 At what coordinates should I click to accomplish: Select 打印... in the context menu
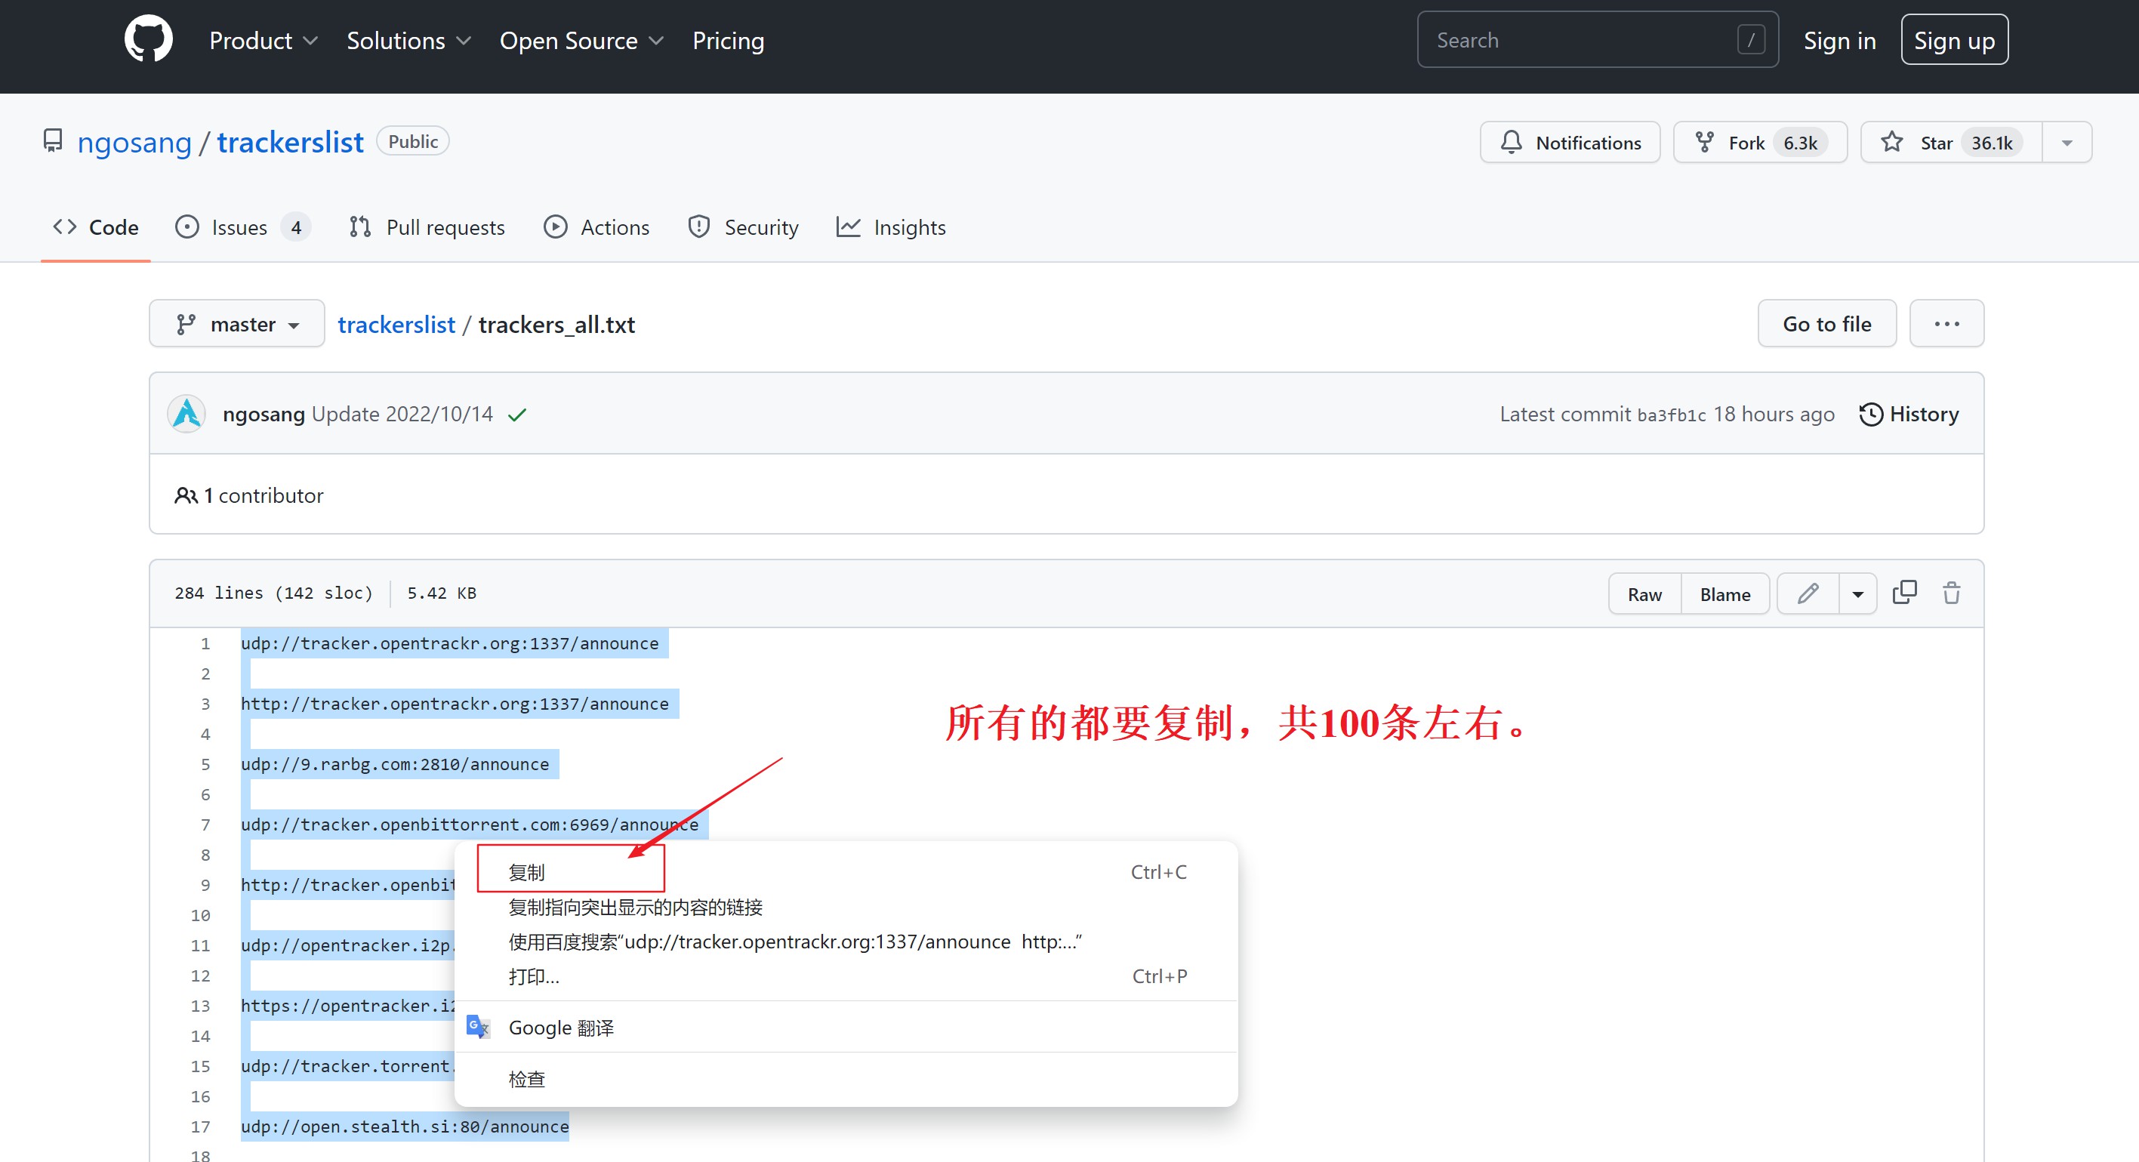click(x=846, y=977)
